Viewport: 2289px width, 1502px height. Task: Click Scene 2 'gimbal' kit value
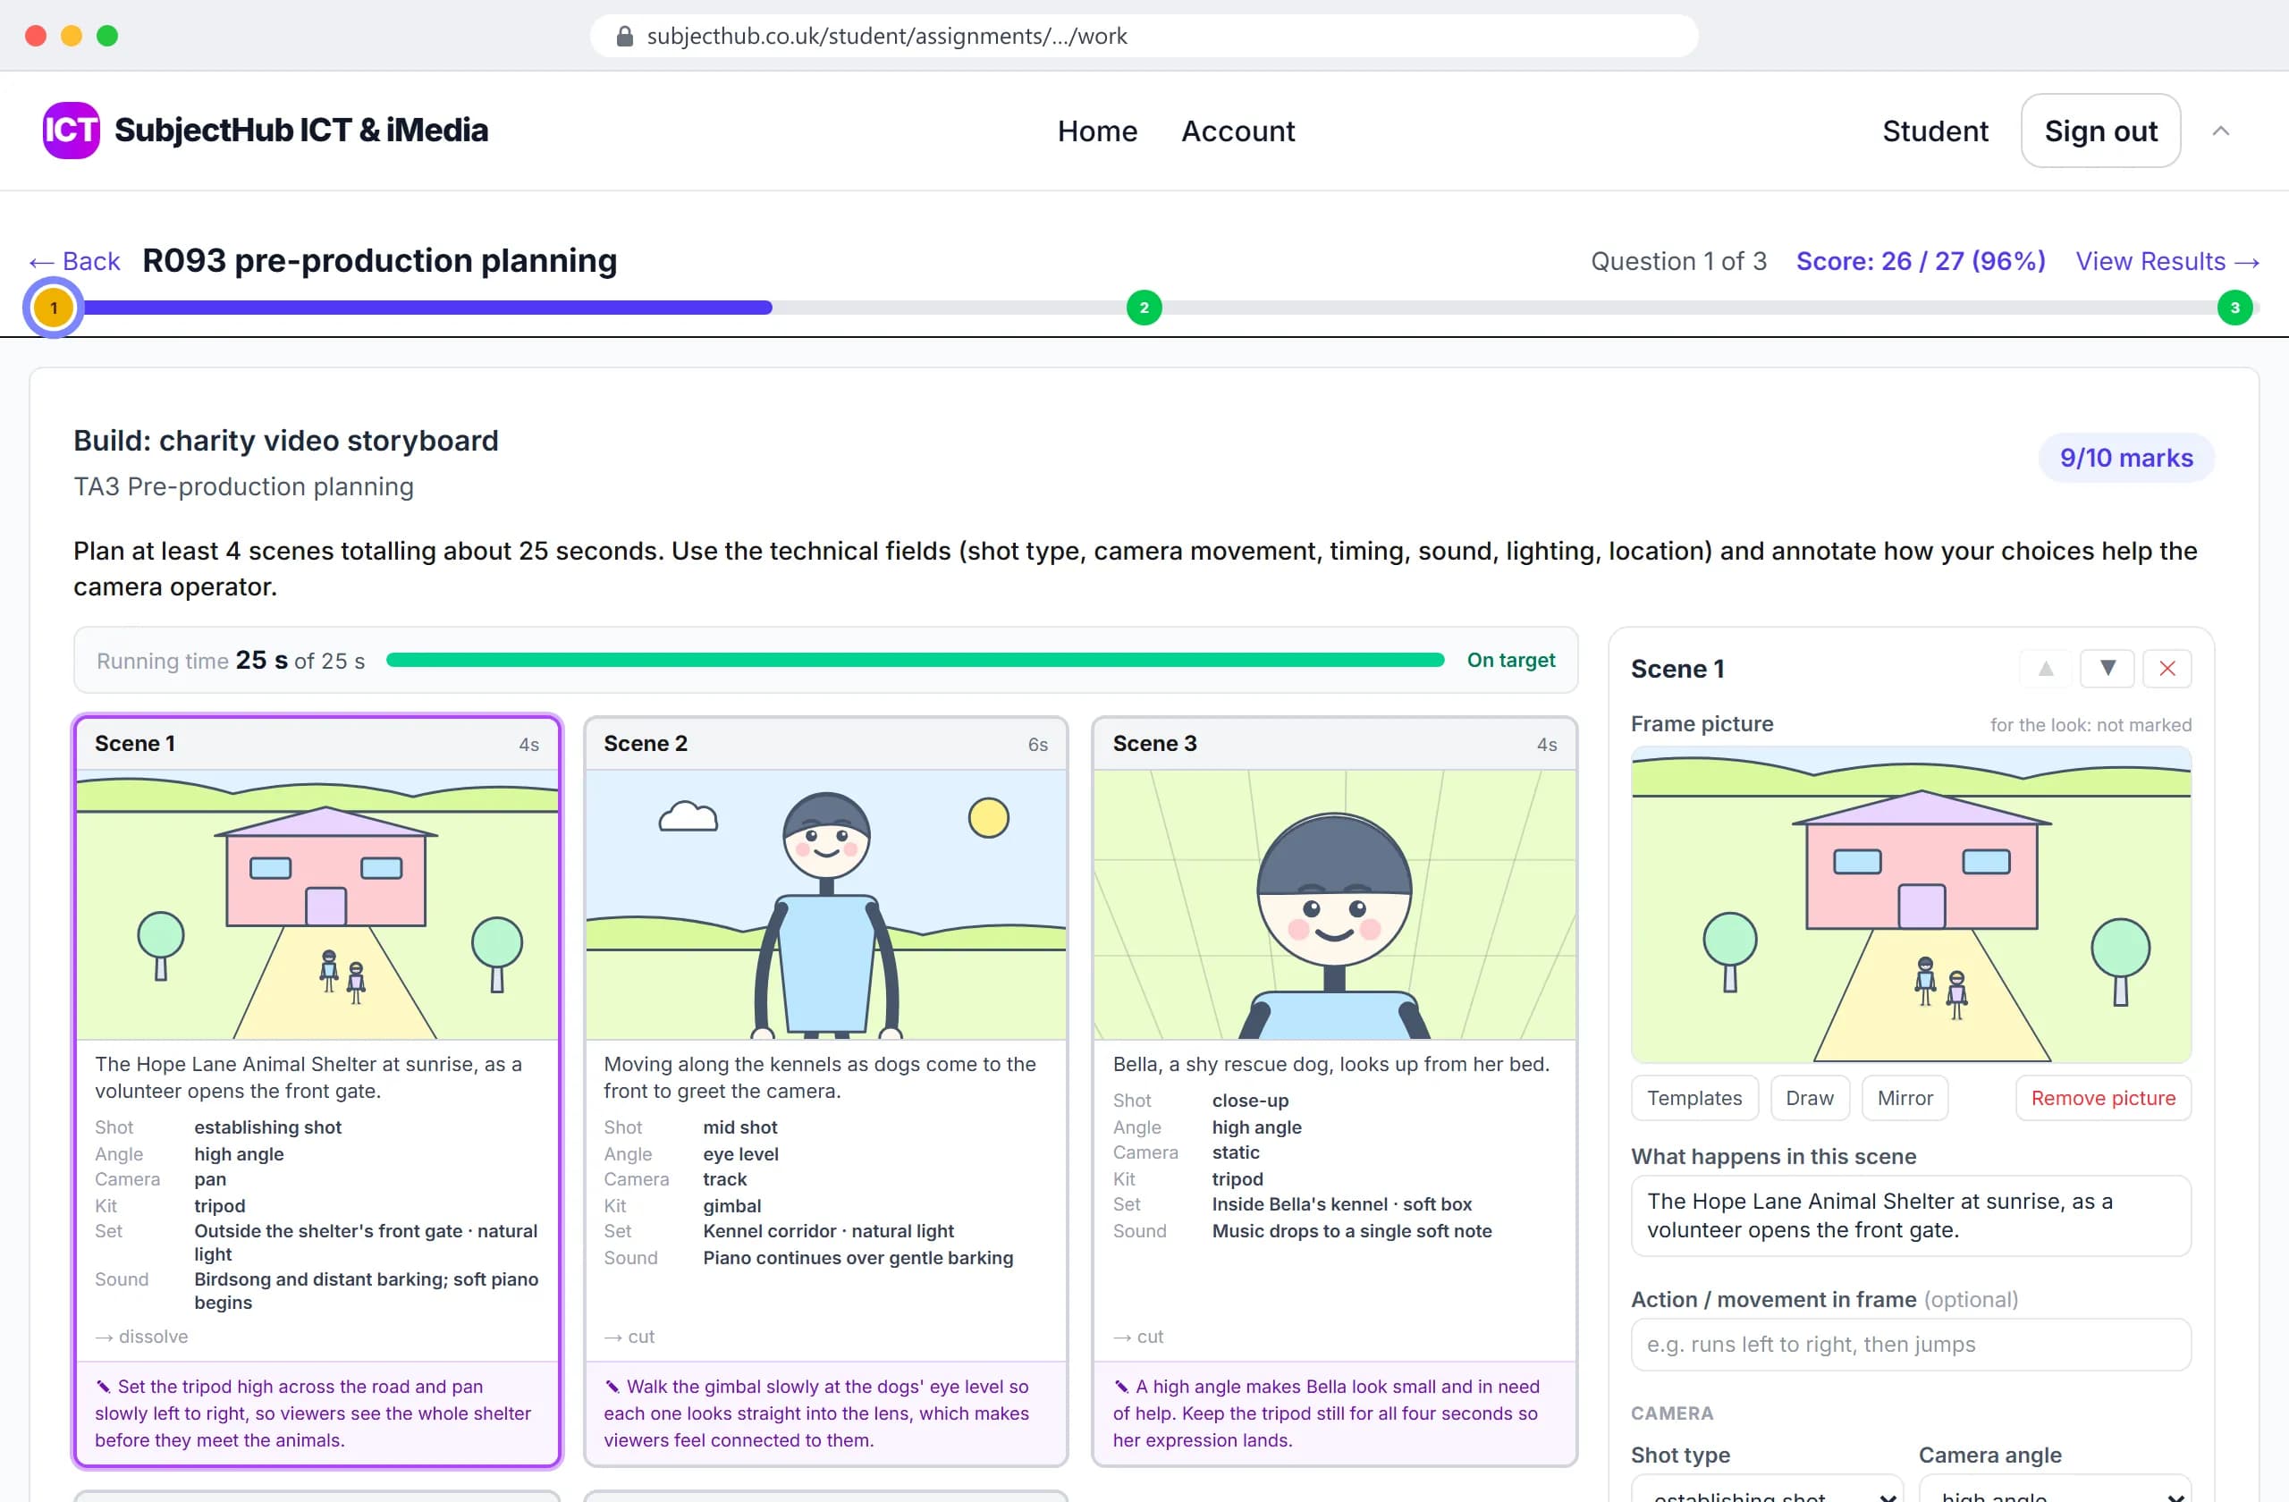[x=731, y=1206]
